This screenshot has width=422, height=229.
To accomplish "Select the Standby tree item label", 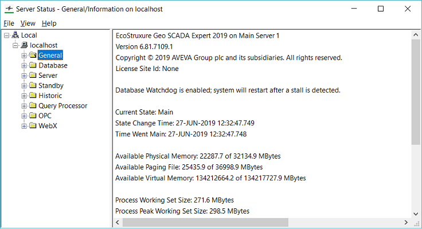I will [50, 86].
